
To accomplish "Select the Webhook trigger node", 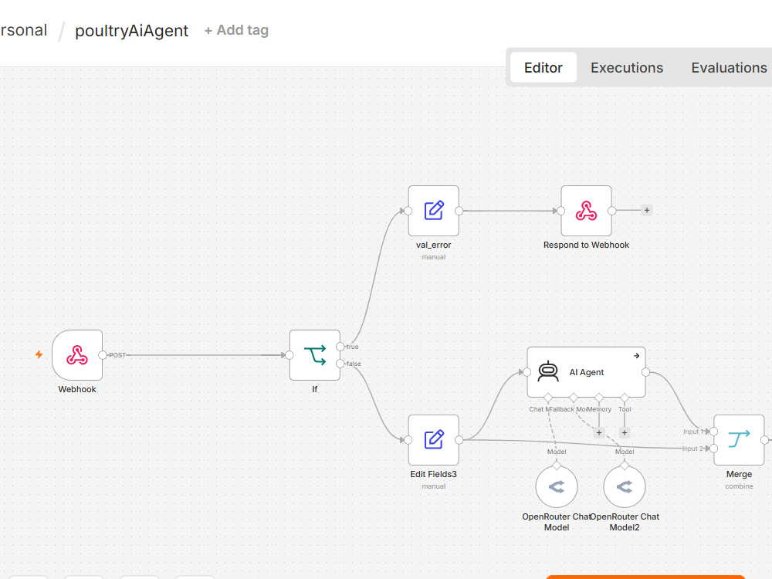I will (77, 355).
